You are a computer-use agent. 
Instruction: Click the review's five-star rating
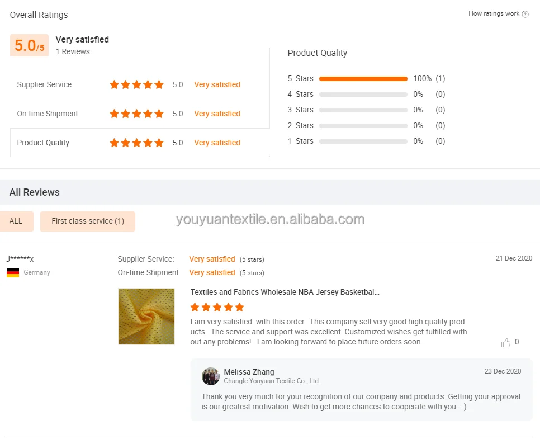217,307
